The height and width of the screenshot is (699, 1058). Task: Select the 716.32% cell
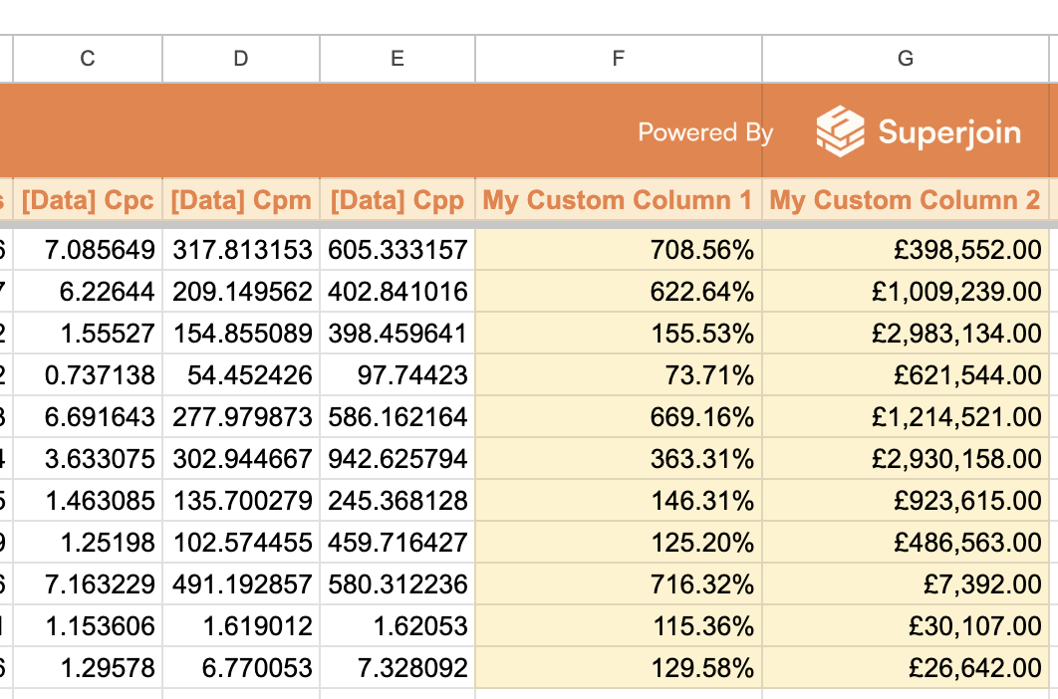pos(619,584)
